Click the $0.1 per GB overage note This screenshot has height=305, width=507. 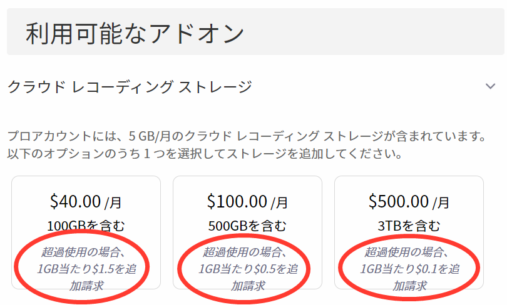point(409,269)
